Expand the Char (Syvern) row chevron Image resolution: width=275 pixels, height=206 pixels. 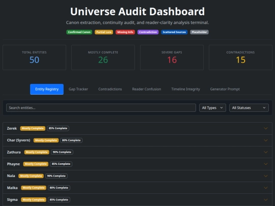click(266, 140)
